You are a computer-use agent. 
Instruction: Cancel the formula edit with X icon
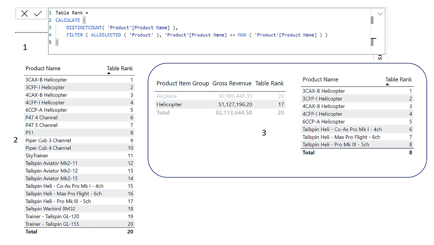24,14
